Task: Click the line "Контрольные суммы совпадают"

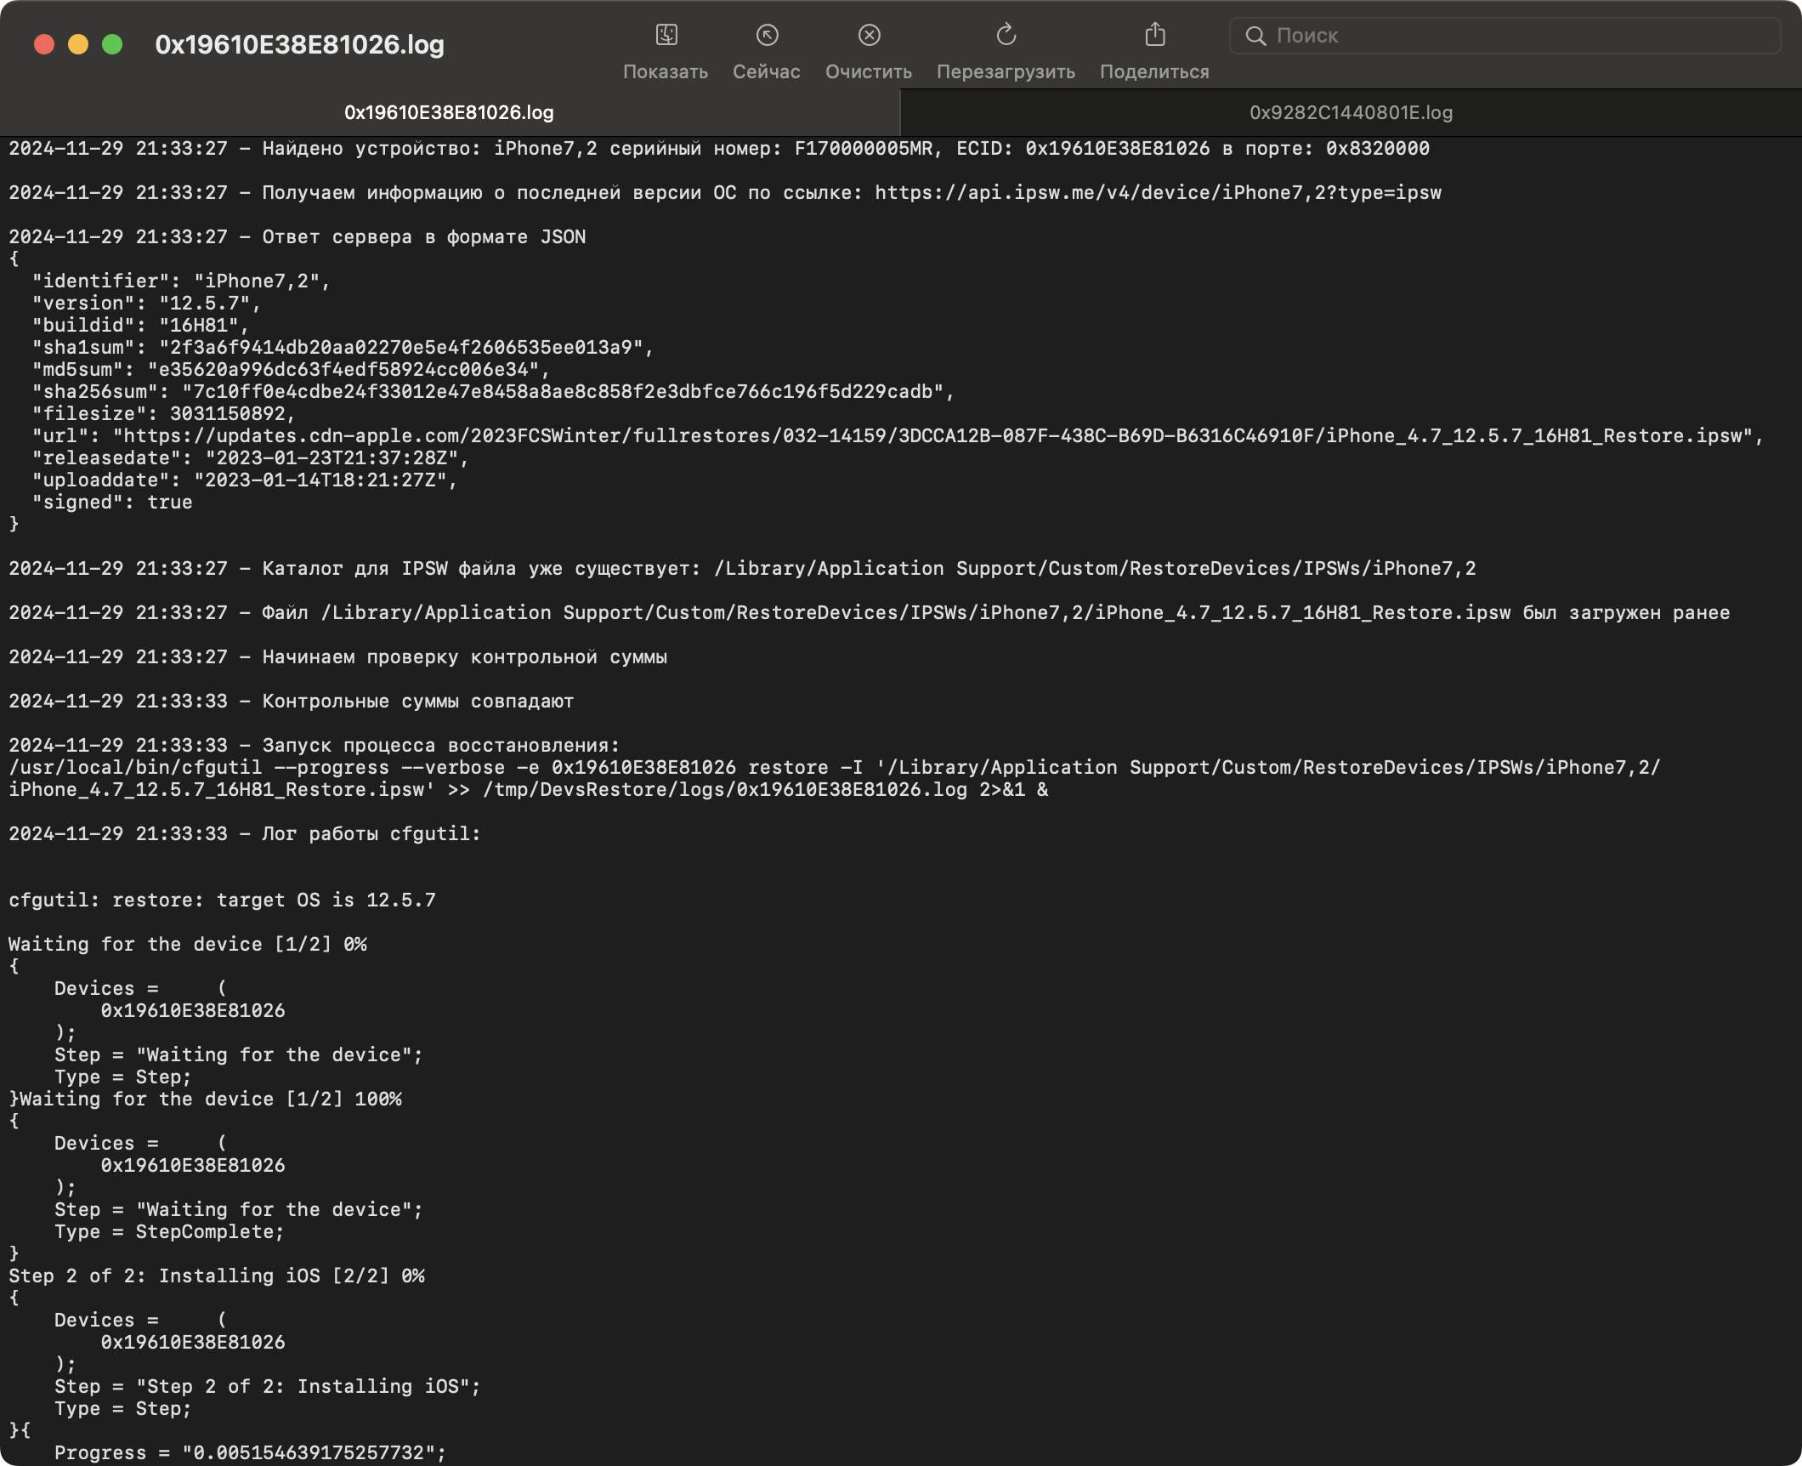Action: tap(292, 702)
